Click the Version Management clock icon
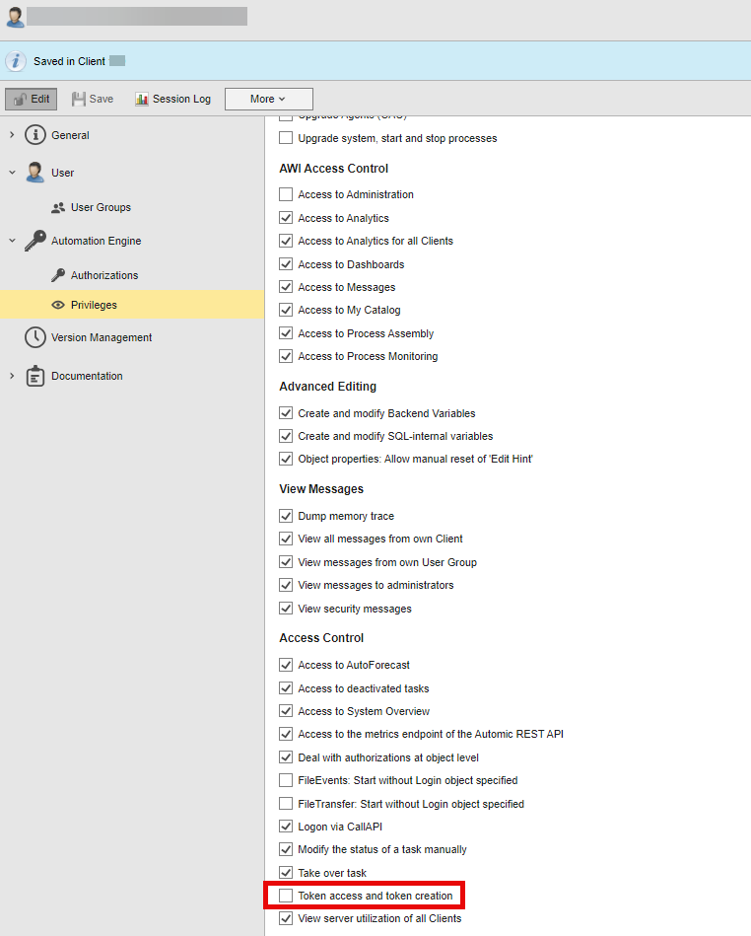751x936 pixels. [35, 337]
